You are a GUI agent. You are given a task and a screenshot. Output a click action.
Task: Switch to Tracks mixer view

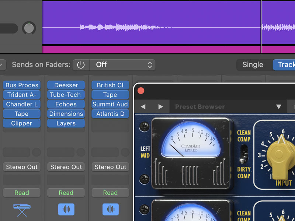pos(284,65)
